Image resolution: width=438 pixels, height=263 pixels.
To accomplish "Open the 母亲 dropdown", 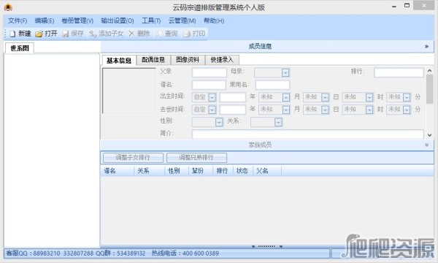I will [x=285, y=72].
